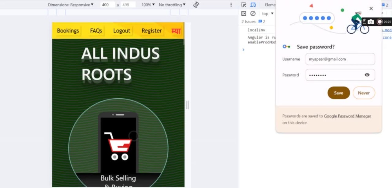This screenshot has width=392, height=188.
Task: Click the rotate screen orientation icon
Action: [x=196, y=5]
